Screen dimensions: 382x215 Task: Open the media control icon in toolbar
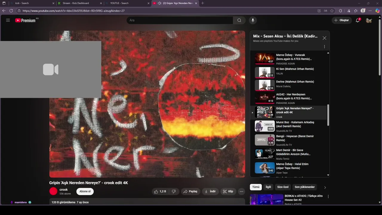[349, 11]
